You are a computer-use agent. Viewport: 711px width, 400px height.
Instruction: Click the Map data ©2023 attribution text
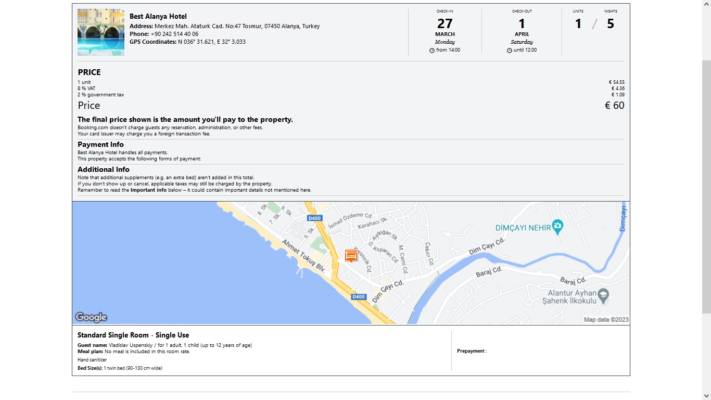606,320
